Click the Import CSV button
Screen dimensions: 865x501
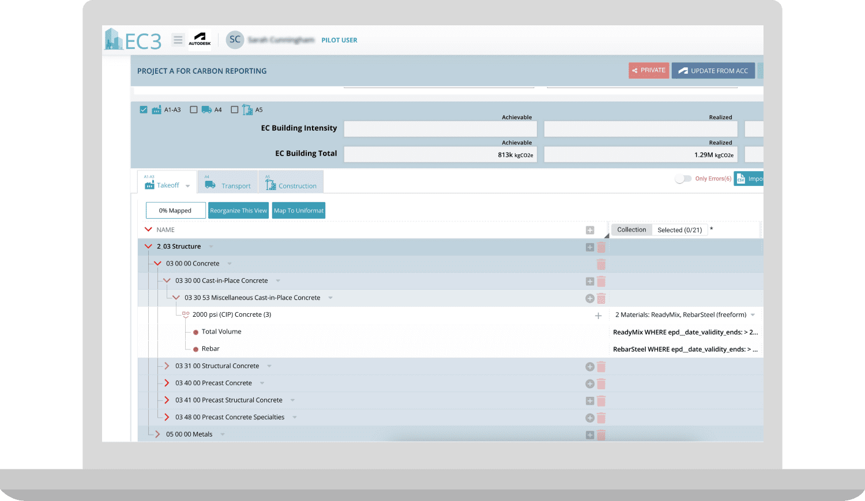tap(749, 179)
